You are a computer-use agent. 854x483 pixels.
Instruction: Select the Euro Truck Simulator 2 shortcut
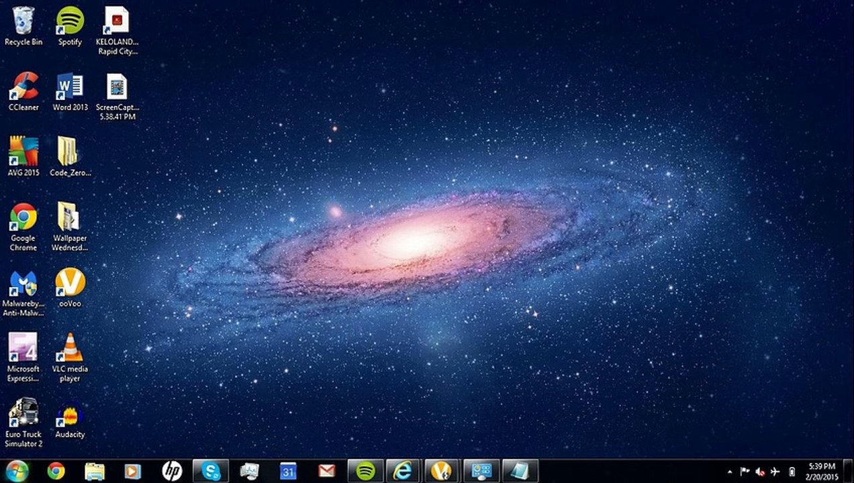(x=23, y=423)
